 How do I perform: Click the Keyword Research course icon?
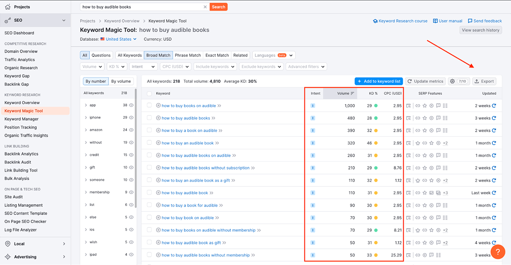click(375, 20)
